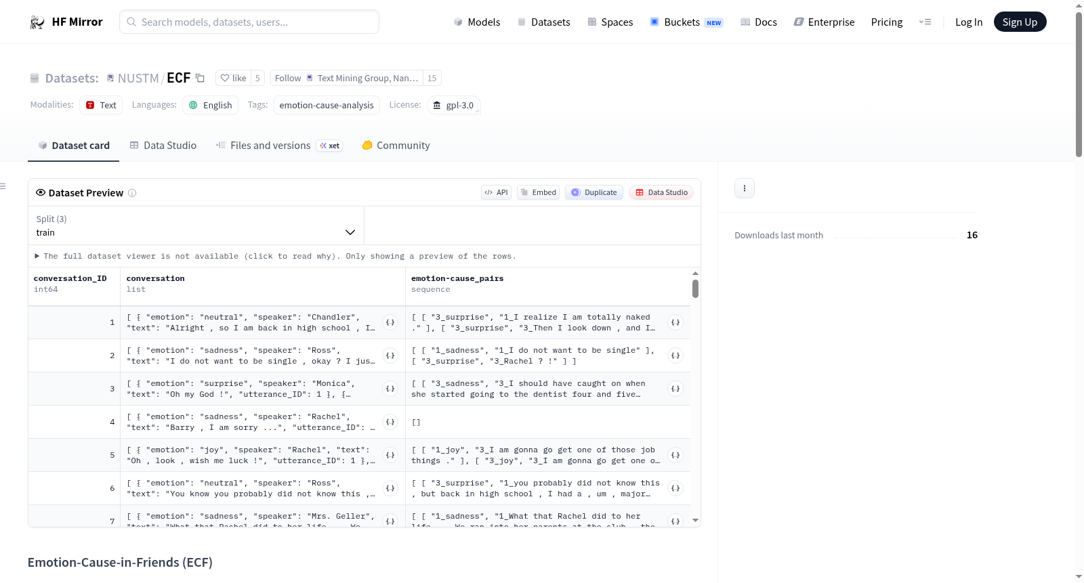The image size is (1084, 583).
Task: Open the Pricing page
Action: (x=887, y=22)
